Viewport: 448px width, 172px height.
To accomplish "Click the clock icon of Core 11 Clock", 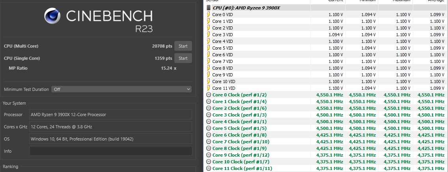I will (209, 168).
